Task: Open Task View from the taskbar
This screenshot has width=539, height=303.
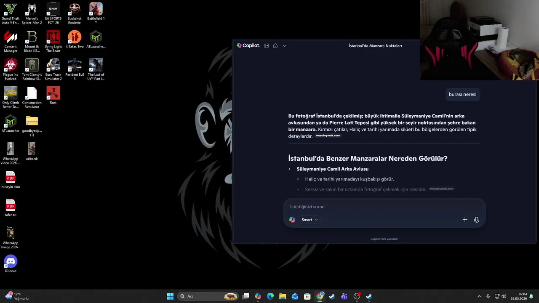Action: [x=246, y=296]
